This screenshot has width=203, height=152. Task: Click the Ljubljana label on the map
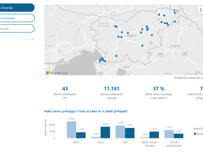[x=131, y=35]
